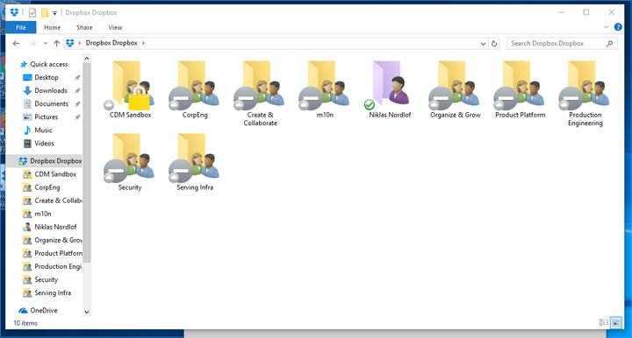The height and width of the screenshot is (338, 632).
Task: Click the Properties quick access toolbar icon
Action: point(32,13)
